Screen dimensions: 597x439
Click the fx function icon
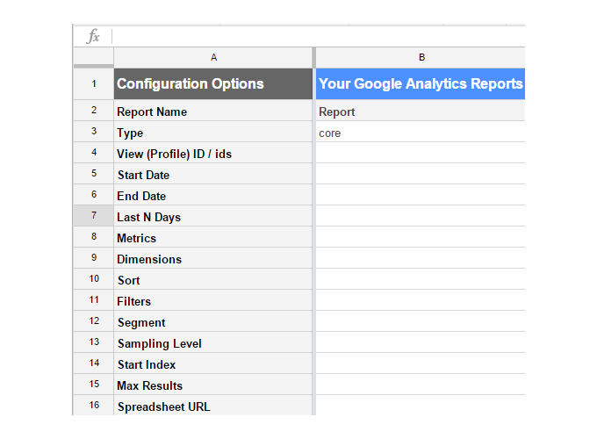click(93, 37)
